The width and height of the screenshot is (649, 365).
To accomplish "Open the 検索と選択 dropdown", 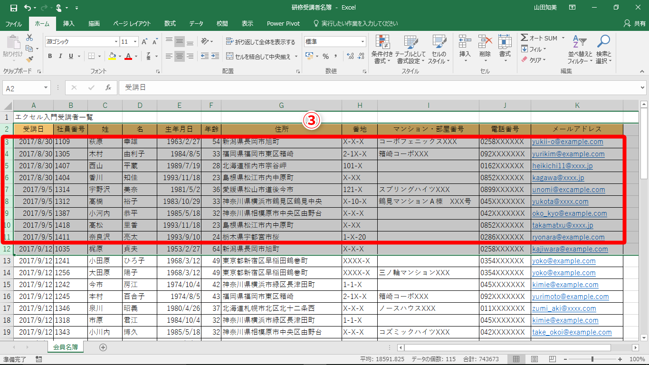I will (603, 50).
